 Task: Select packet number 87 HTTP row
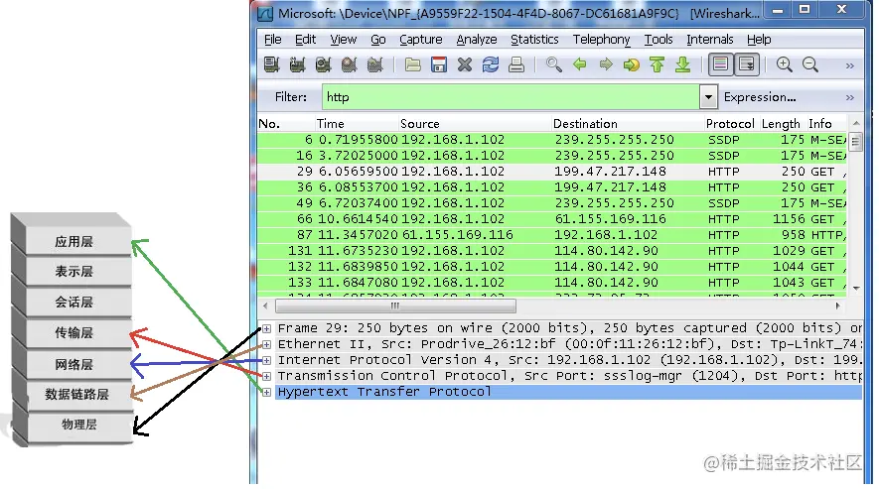click(551, 235)
